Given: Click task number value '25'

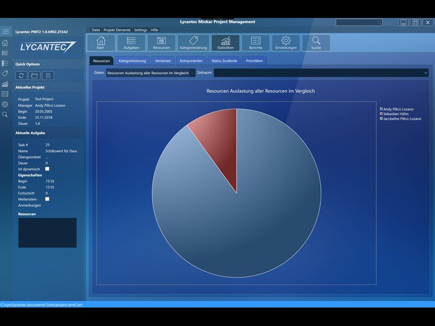Looking at the screenshot, I should point(47,145).
